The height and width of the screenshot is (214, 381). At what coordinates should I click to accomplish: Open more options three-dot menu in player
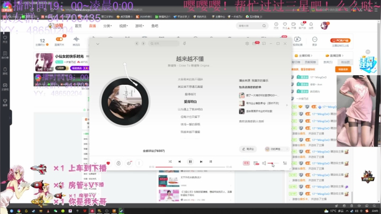point(139,163)
